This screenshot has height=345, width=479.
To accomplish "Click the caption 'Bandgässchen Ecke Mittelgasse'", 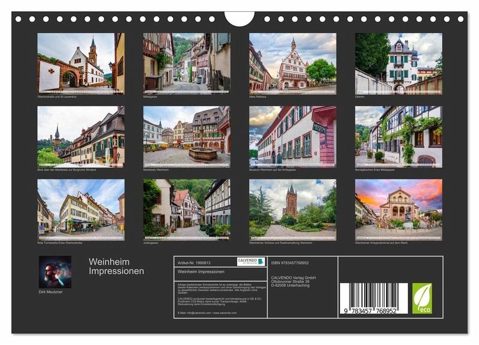I will 375,170.
